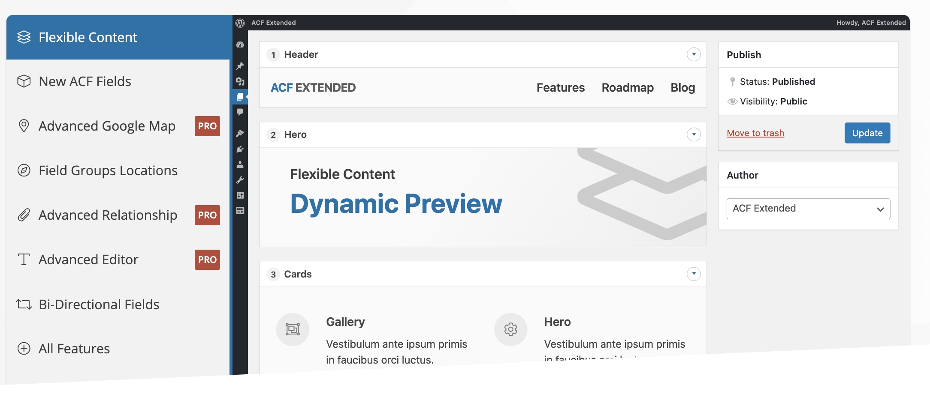Open Media library icon in sidebar
Screen dimensions: 930x394
click(x=240, y=81)
